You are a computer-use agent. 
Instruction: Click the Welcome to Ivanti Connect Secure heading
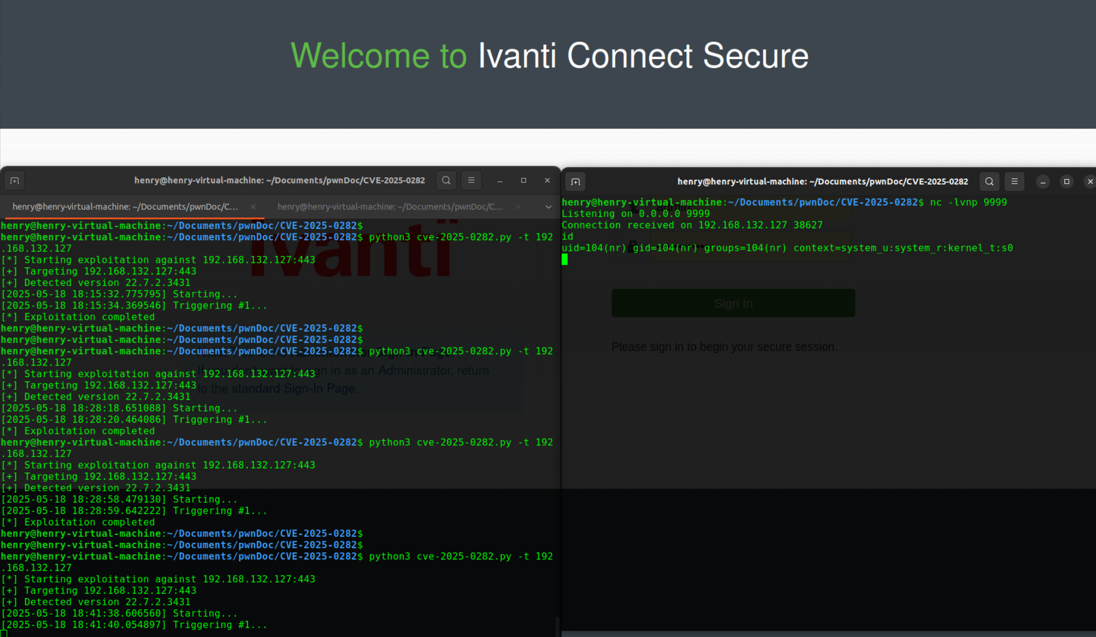coord(549,56)
